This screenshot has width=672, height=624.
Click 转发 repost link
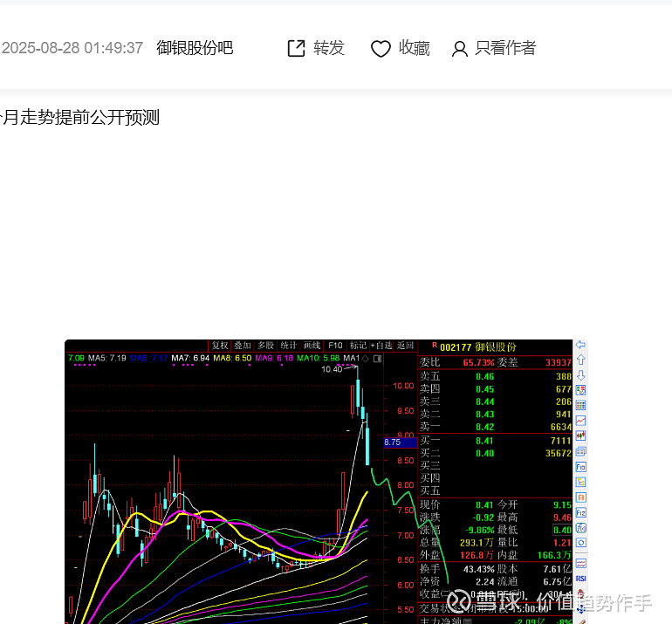[329, 48]
